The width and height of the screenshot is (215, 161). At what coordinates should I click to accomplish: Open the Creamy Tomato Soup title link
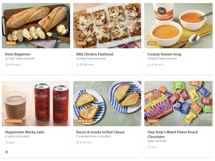164,54
